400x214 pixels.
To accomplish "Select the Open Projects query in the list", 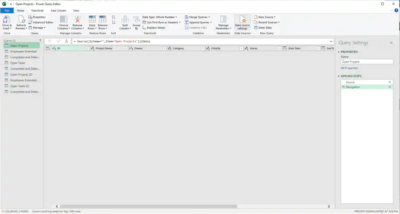I will [22, 46].
